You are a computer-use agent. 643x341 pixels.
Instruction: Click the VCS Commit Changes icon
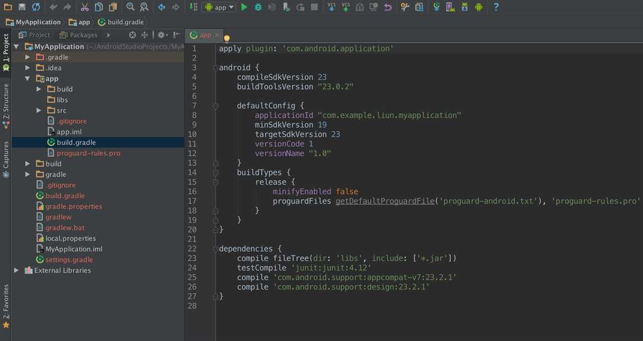[346, 7]
